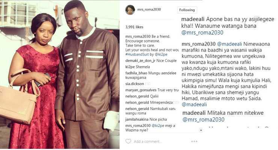The image size is (278, 150).
Task: Like the post with the heart icon
Action: tap(128, 141)
